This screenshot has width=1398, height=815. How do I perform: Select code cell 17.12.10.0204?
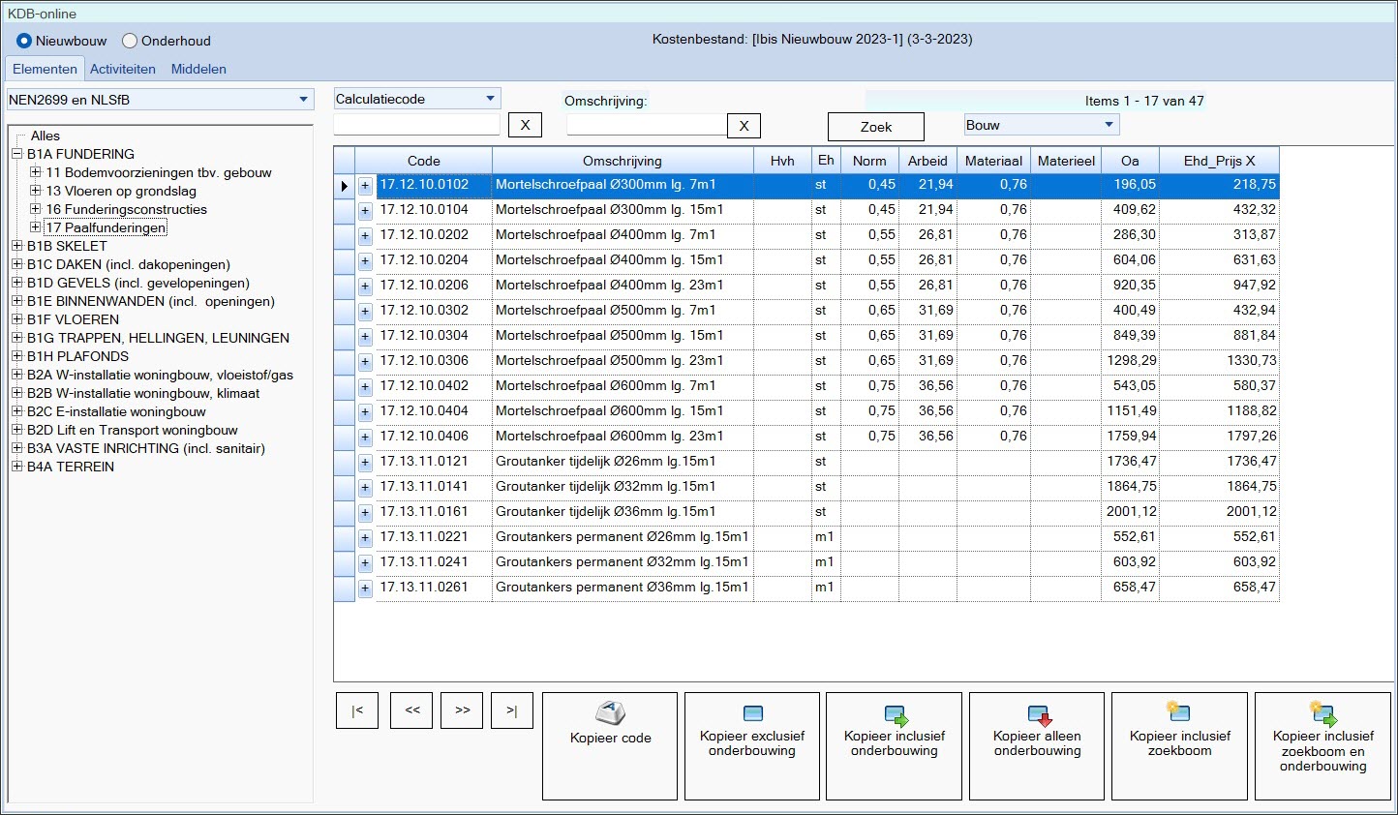(x=434, y=259)
